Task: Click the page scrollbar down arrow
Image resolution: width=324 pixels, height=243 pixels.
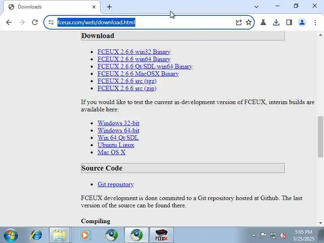Action: [320, 223]
